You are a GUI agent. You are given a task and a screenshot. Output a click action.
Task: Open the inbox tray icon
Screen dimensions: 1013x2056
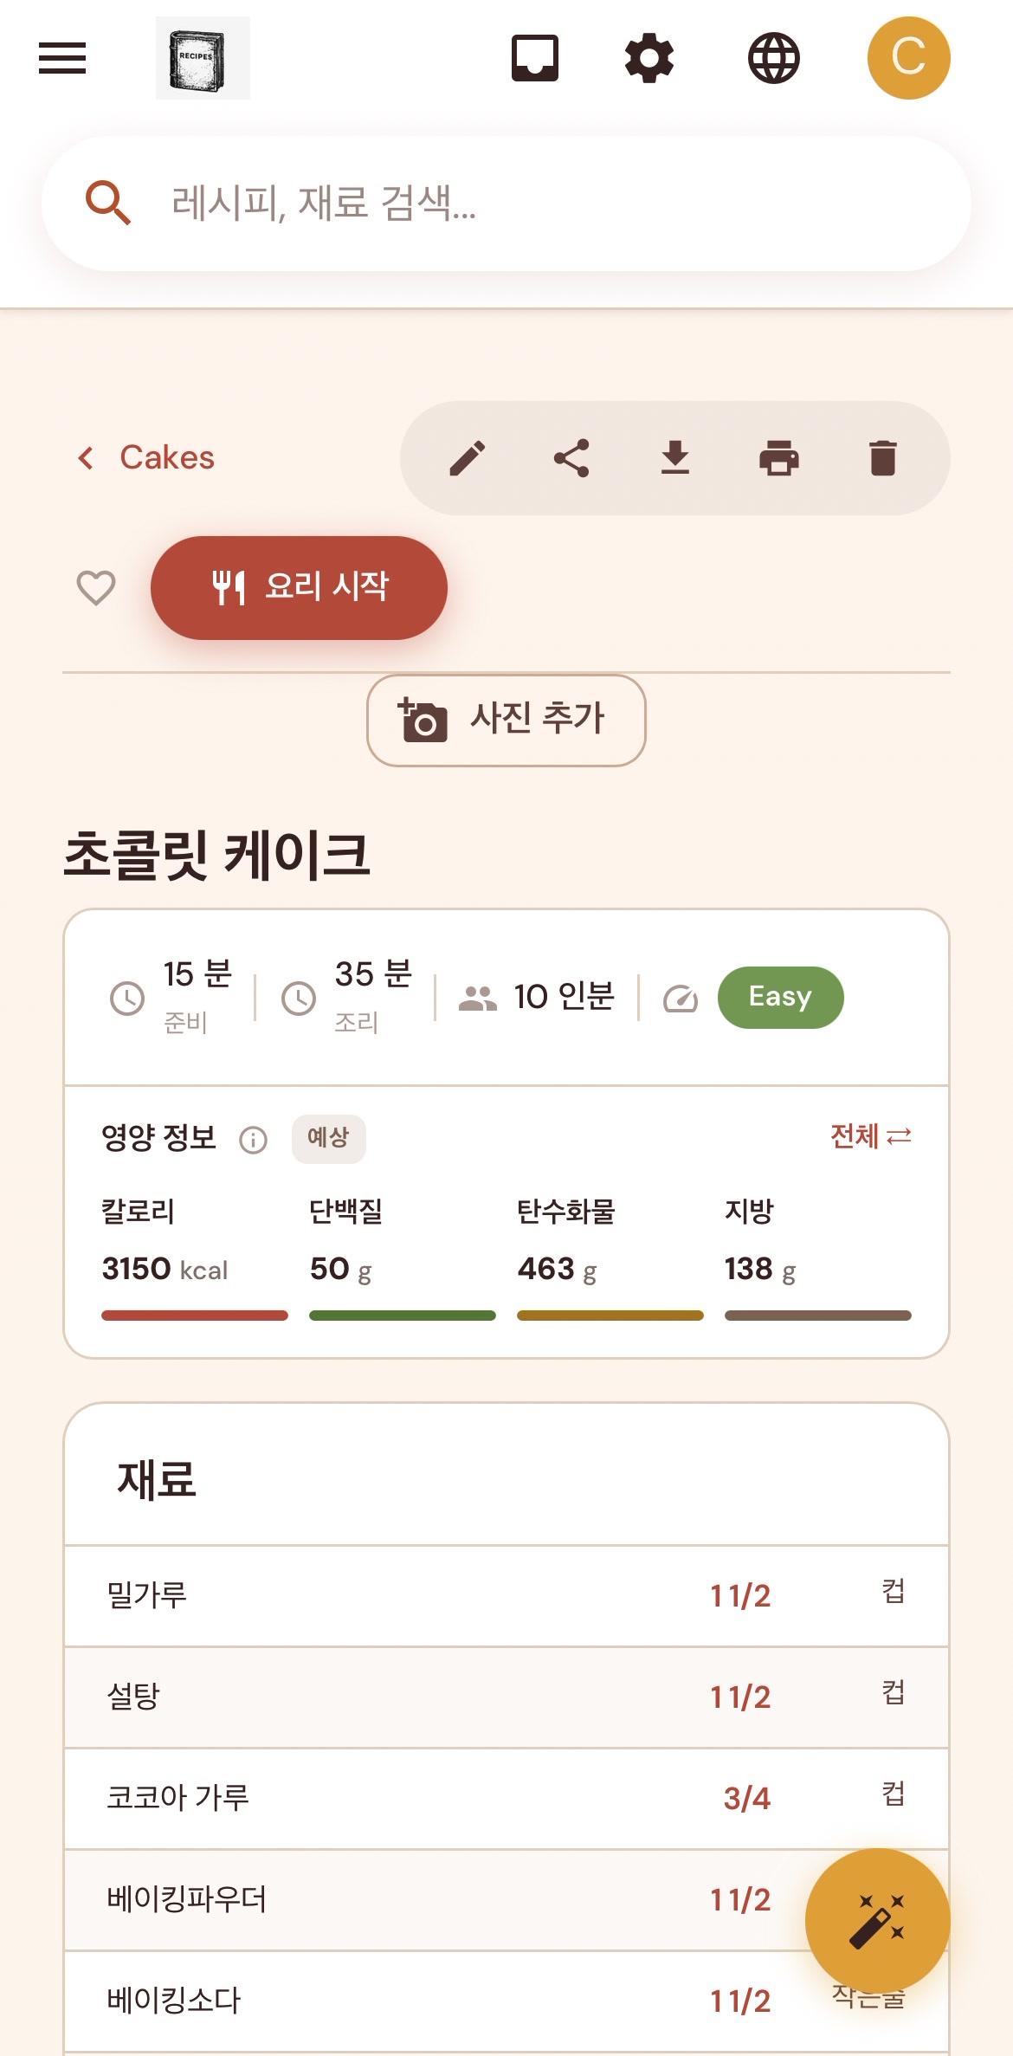535,58
